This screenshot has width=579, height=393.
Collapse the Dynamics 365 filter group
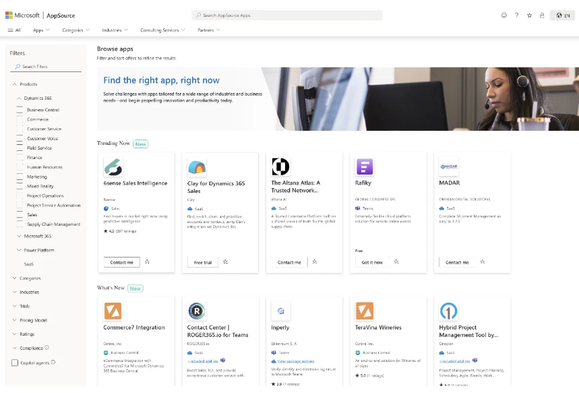pyautogui.click(x=19, y=98)
